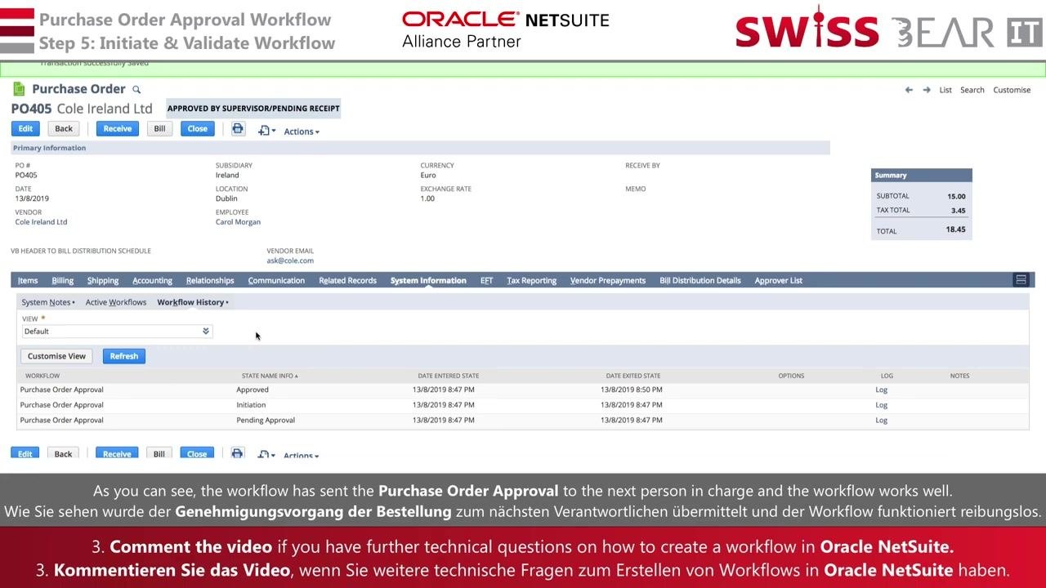1046x588 pixels.
Task: Open the Items tab
Action: pos(28,280)
